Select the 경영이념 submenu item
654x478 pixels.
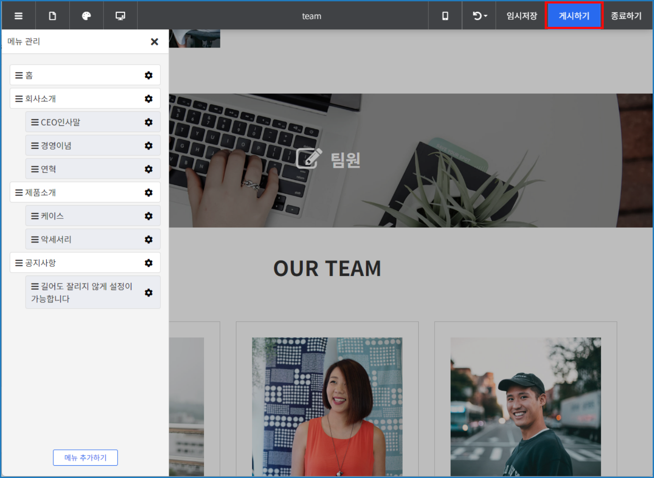[56, 146]
